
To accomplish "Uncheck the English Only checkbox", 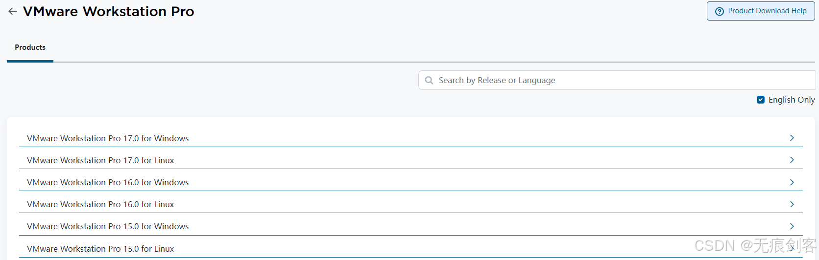I will pyautogui.click(x=761, y=100).
